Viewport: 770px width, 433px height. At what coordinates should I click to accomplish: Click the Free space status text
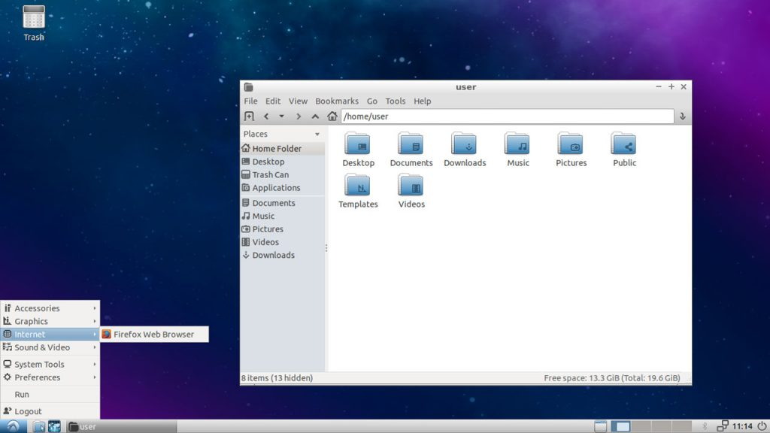612,378
